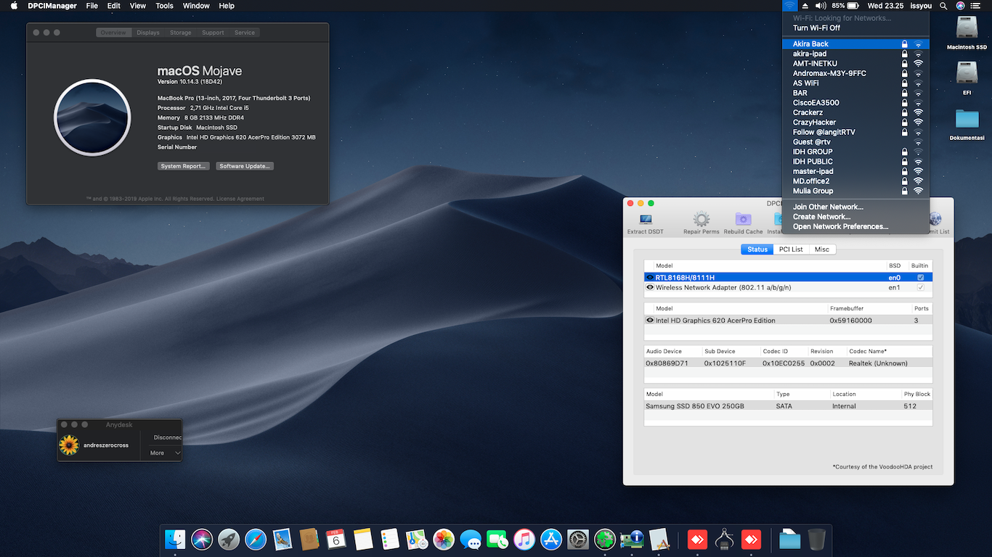992x557 pixels.
Task: Select the audio device 0x80869D71 row
Action: click(788, 363)
